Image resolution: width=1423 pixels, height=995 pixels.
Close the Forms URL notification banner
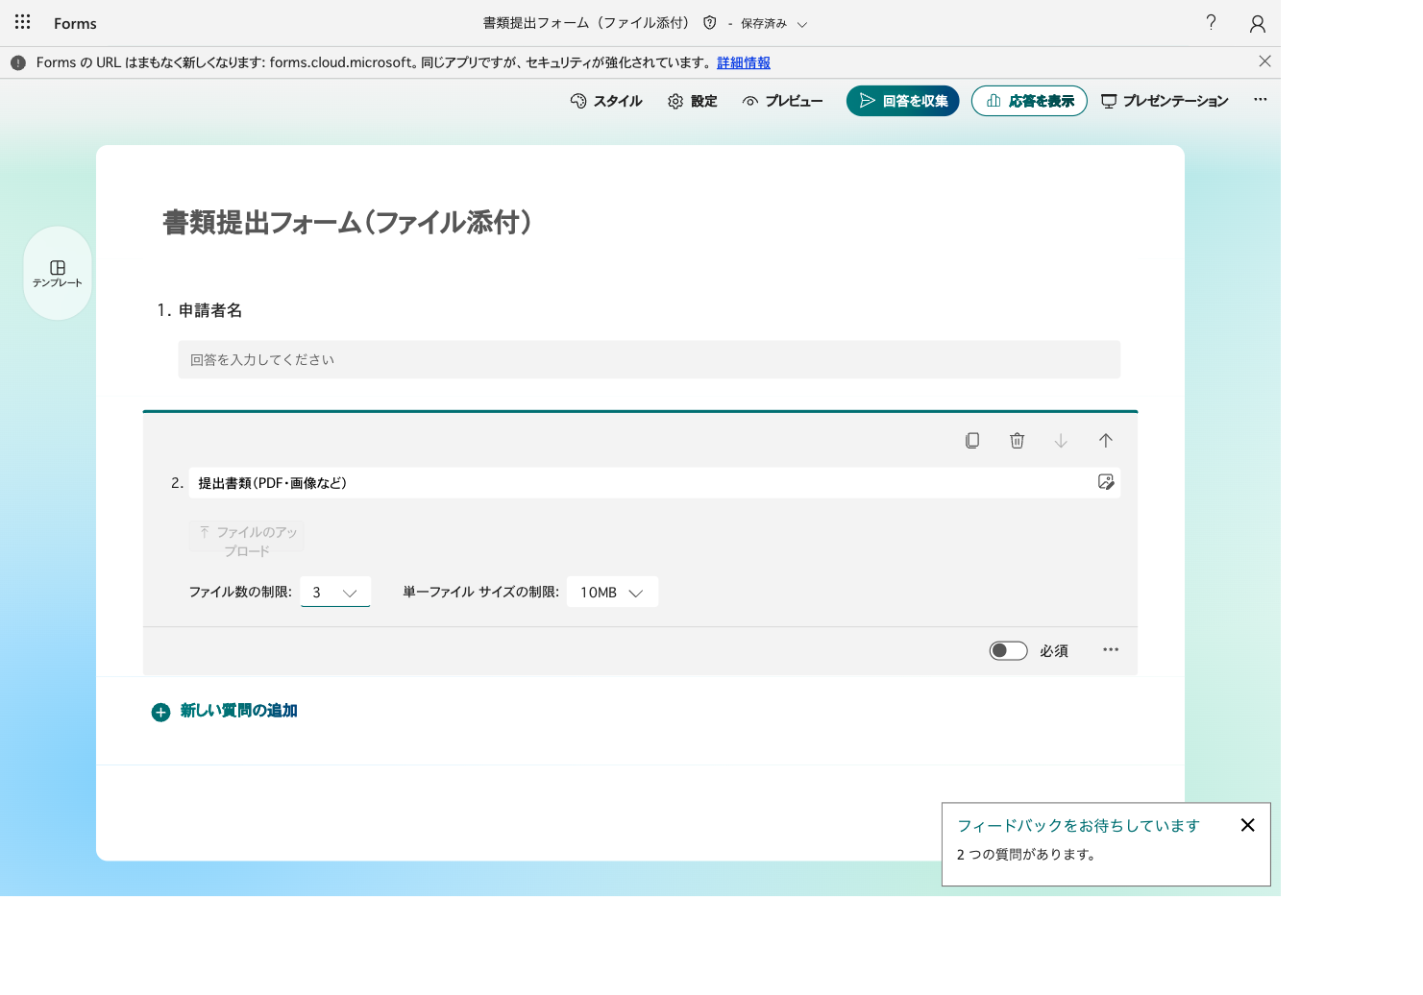click(1264, 61)
